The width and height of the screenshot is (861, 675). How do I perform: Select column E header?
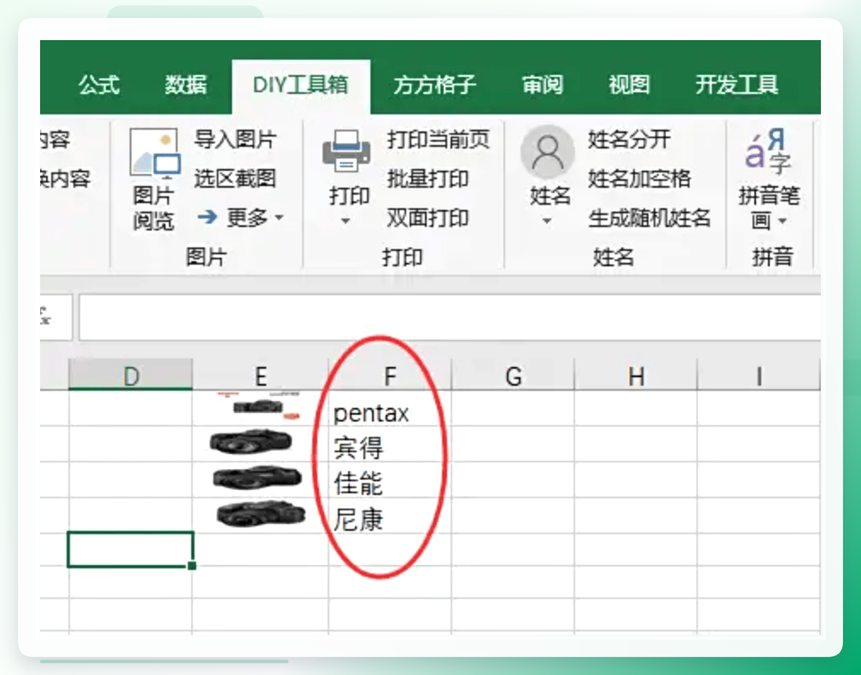[260, 375]
